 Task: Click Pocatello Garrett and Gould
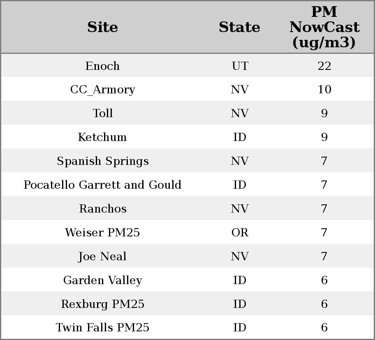pyautogui.click(x=102, y=185)
